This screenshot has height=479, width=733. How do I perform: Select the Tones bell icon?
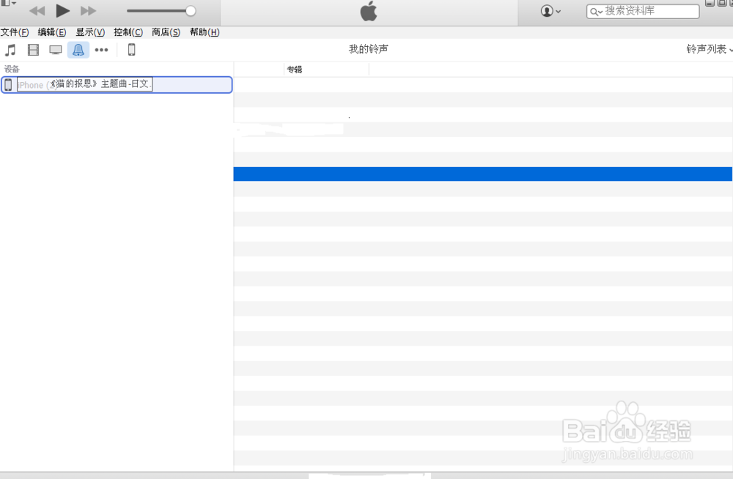click(78, 50)
